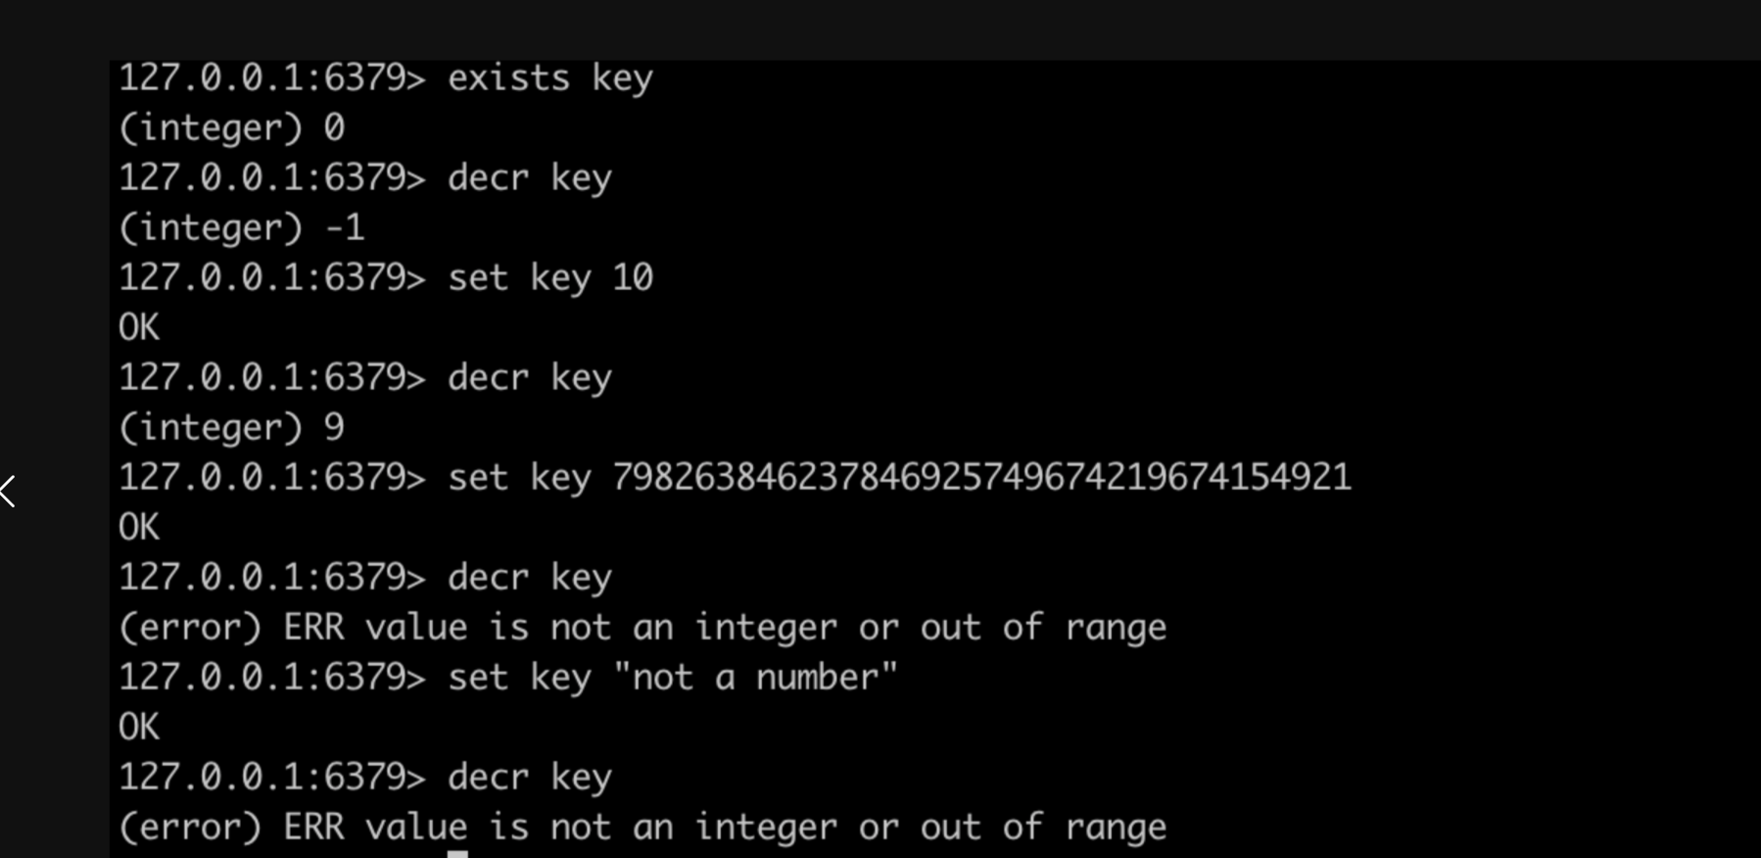Click the left chevron arrow at screen edge
The image size is (1761, 858).
click(x=8, y=491)
